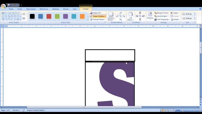Switch to the View tab
This screenshot has width=202, height=114.
coord(74,9)
